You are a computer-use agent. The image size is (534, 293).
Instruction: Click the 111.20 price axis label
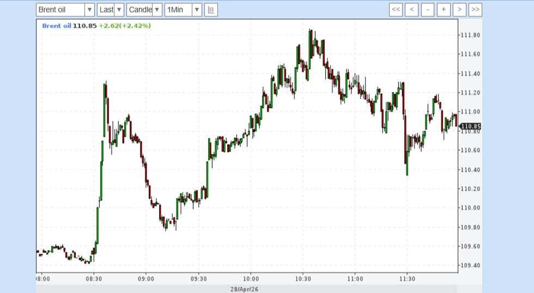(470, 93)
